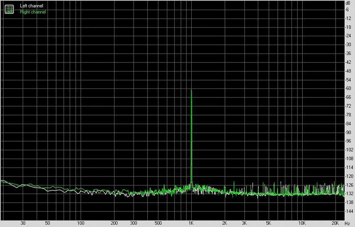Click the dB unit label on the axis
Viewport: 355px width, 227px height.
(348, 3)
